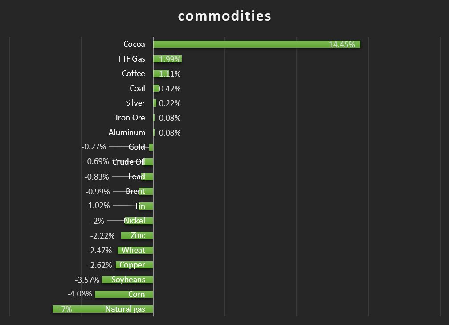
Task: Select the Cocoa category label
Action: pyautogui.click(x=134, y=44)
